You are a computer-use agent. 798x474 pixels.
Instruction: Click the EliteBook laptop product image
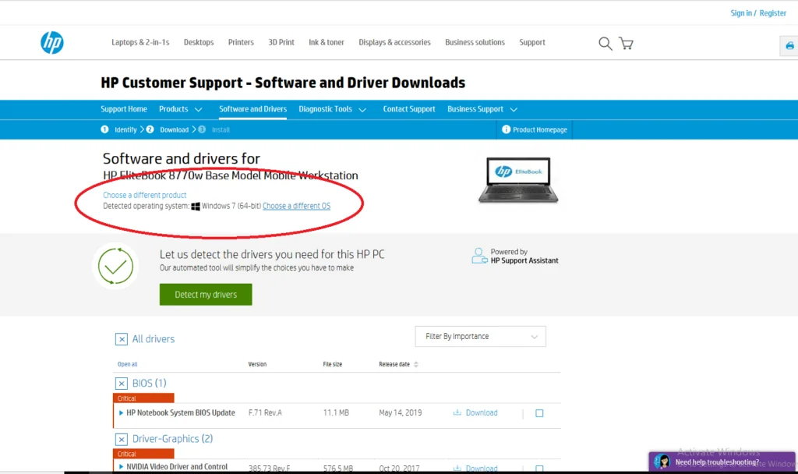pos(518,180)
